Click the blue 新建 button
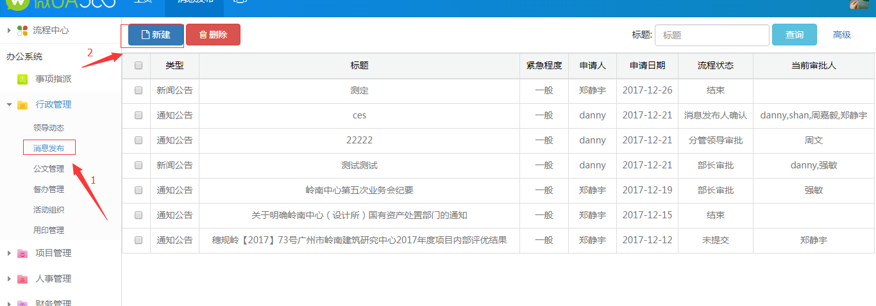Viewport: 876px width, 306px height. click(156, 35)
